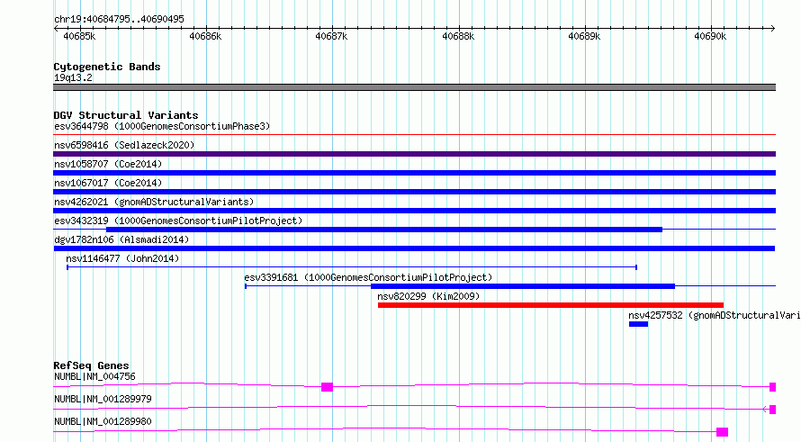
Task: Select the nsv6598416 purple variant bar
Action: click(414, 154)
